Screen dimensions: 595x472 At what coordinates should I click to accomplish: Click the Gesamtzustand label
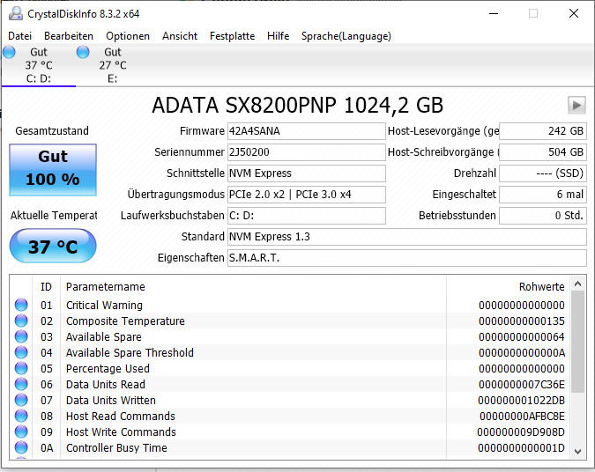tap(52, 131)
